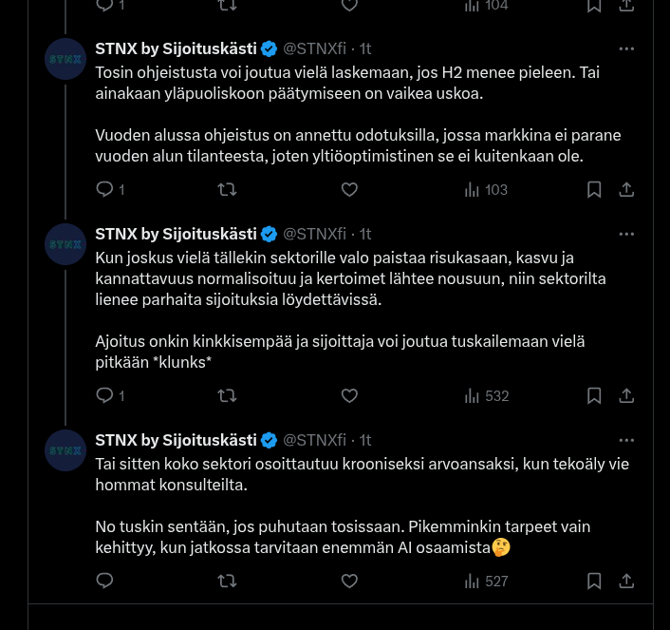Open STNX avatar on 'Kun joskus vielä' tweet

[65, 244]
